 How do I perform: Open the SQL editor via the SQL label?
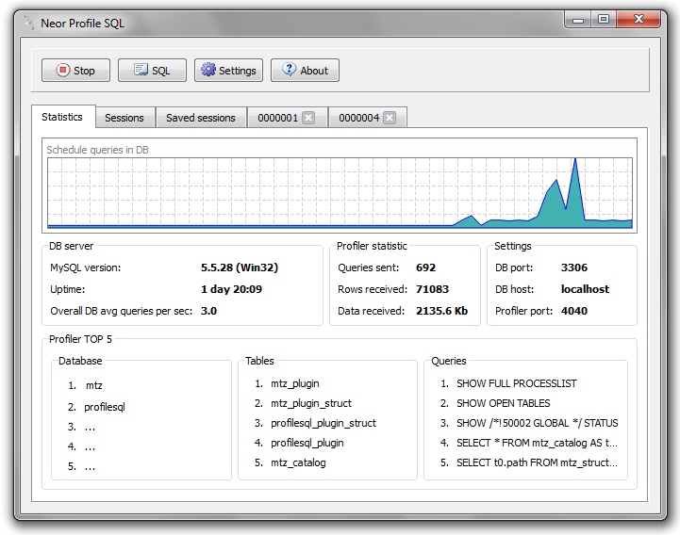point(161,71)
